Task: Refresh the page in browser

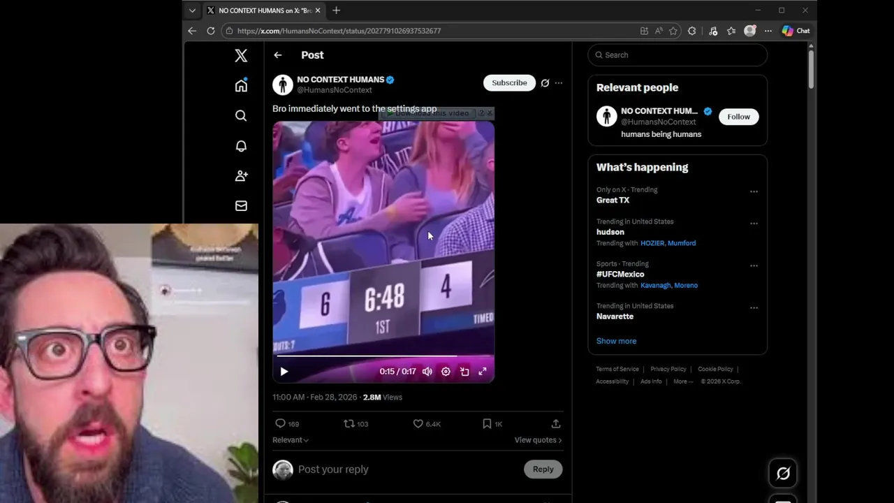Action: [211, 31]
